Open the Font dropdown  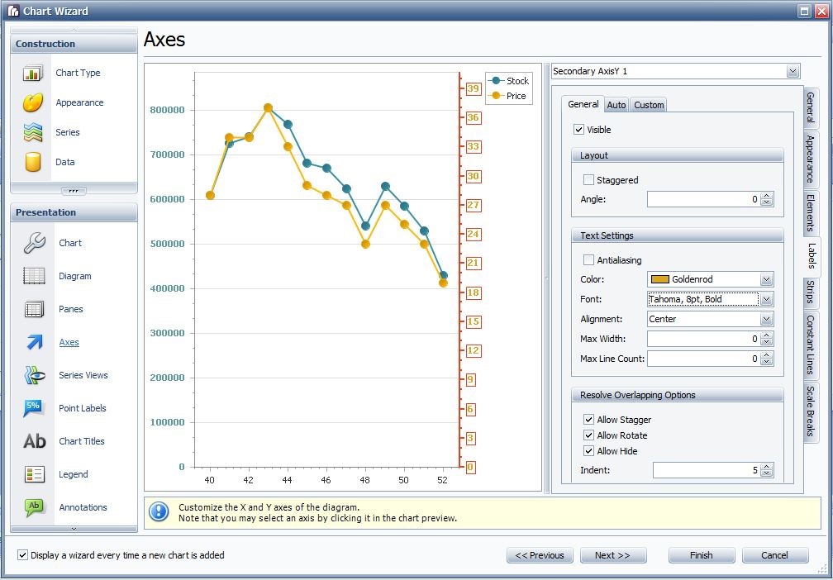(x=766, y=299)
